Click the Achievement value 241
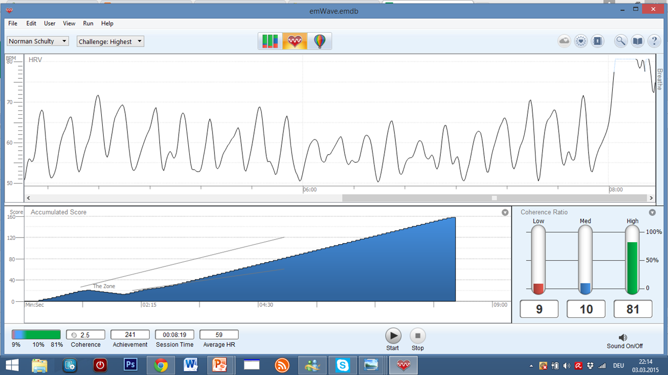Viewport: 668px width, 375px height. click(x=130, y=335)
